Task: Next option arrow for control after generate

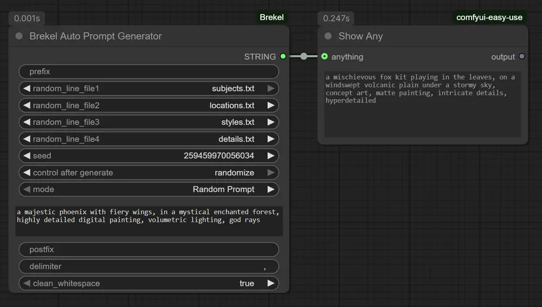Action: (x=271, y=172)
